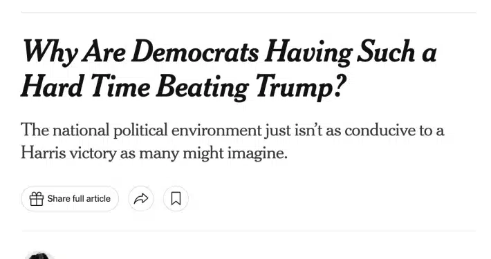
Task: Click the word "Beating" in the headline
Action: [205, 88]
